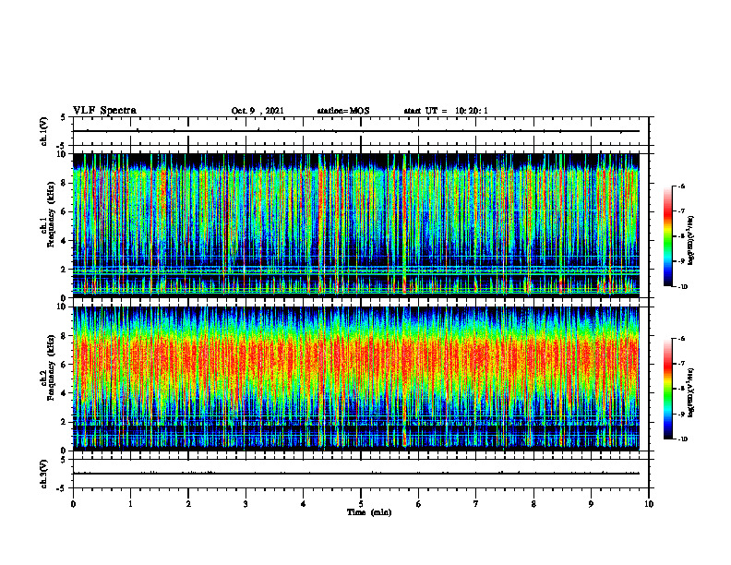
Task: Select the "start UT = 10:20: 1" text
Action: point(446,111)
